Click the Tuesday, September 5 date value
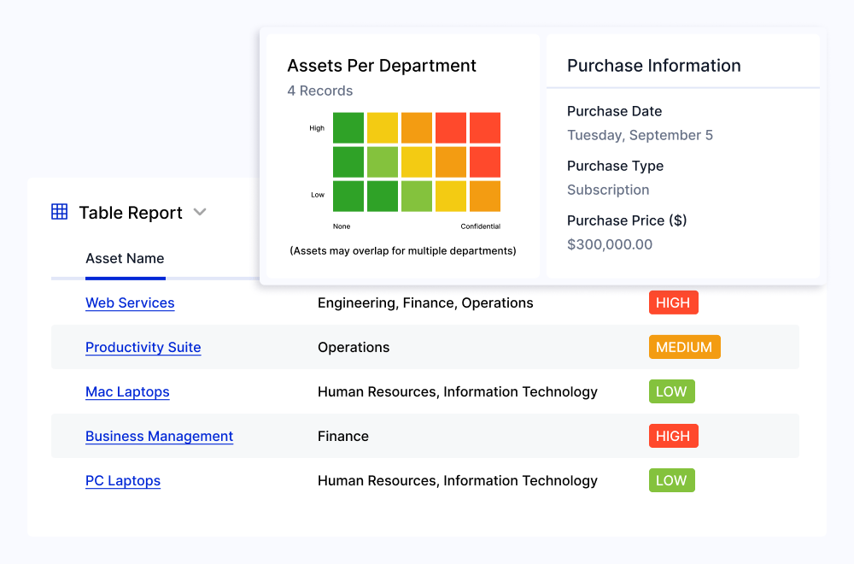 (x=640, y=135)
